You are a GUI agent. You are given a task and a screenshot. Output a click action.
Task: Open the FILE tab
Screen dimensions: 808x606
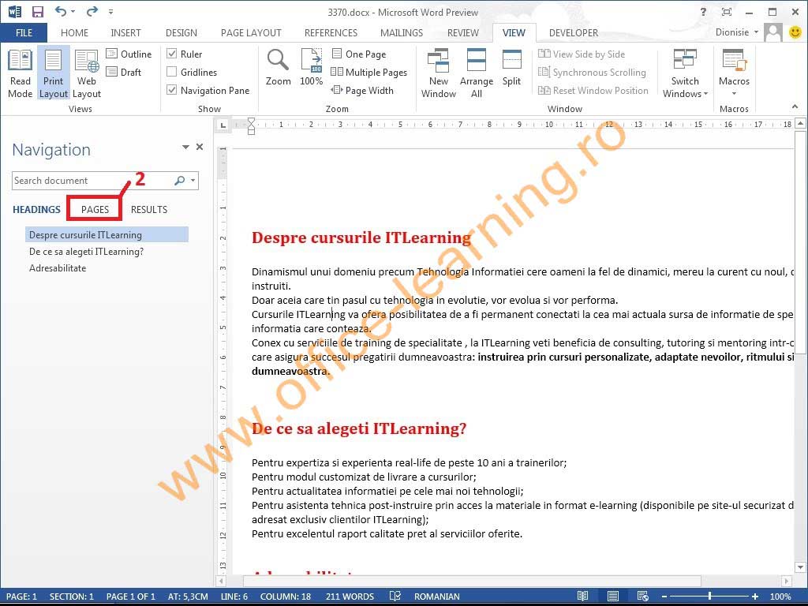[24, 32]
